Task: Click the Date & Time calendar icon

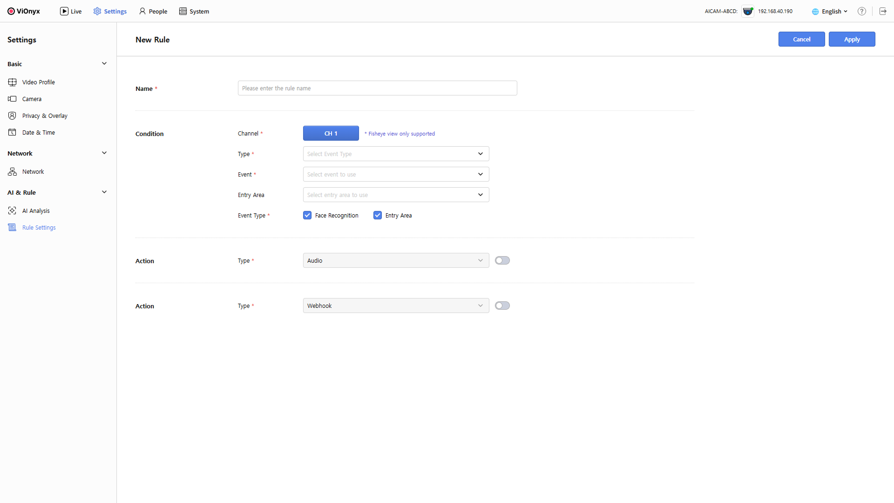Action: tap(13, 133)
